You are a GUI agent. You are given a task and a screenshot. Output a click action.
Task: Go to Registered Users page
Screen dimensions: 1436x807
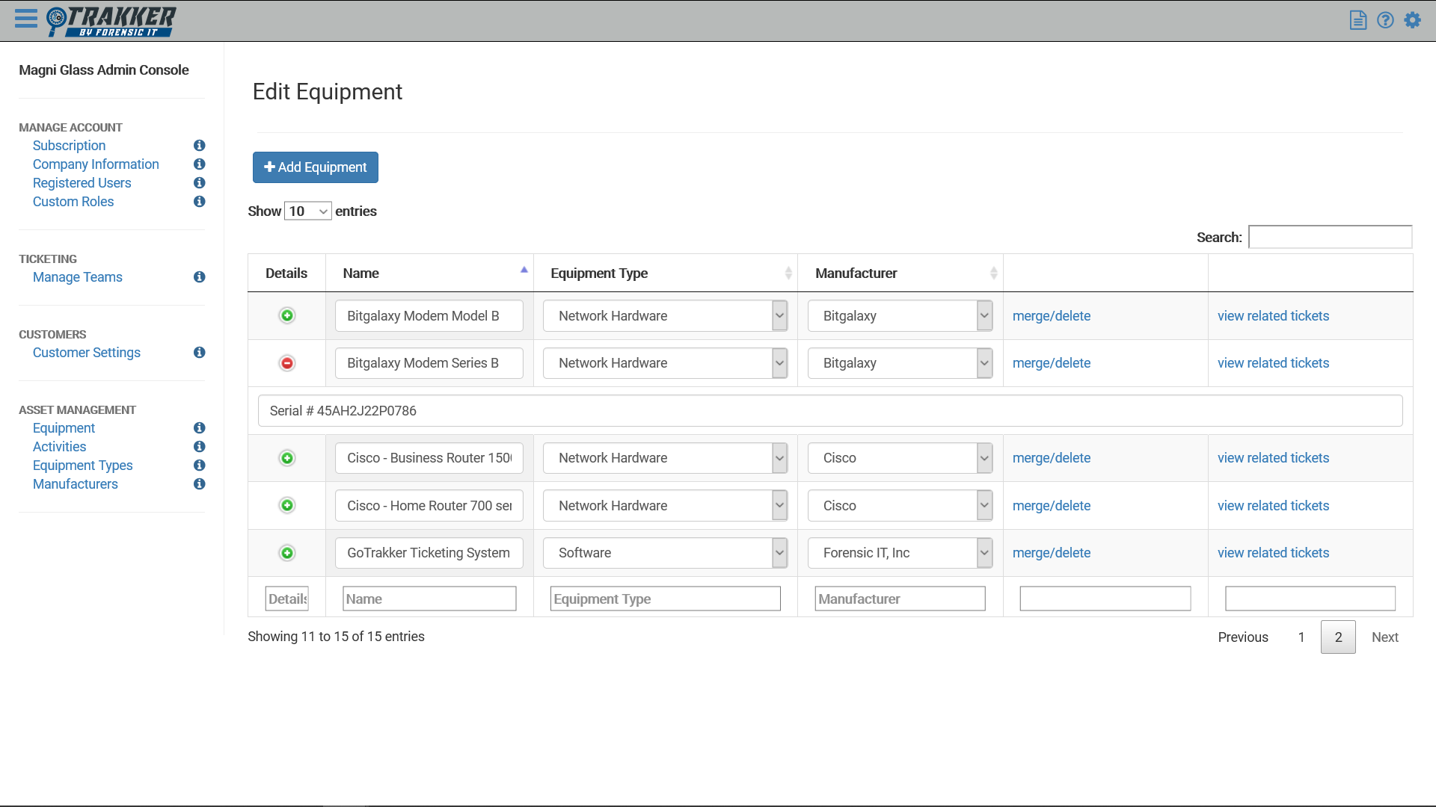[82, 183]
